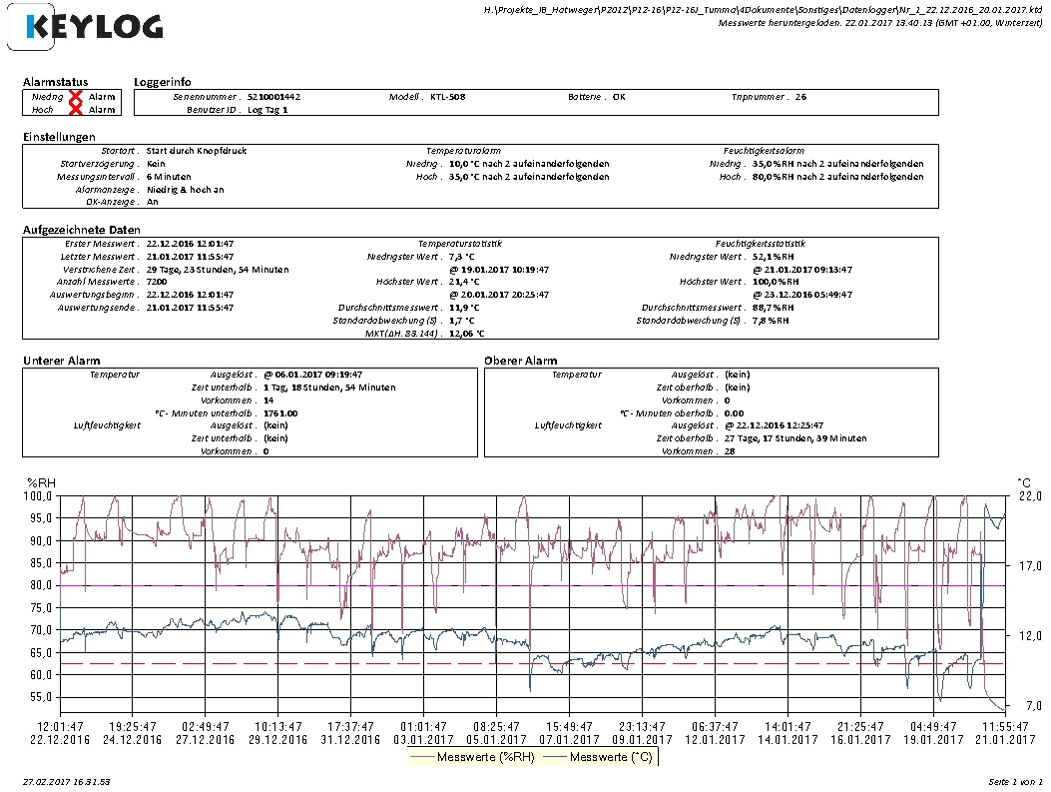Click the 'Messwerte (°C)' legend entry
Image resolution: width=1051 pixels, height=792 pixels.
597,757
